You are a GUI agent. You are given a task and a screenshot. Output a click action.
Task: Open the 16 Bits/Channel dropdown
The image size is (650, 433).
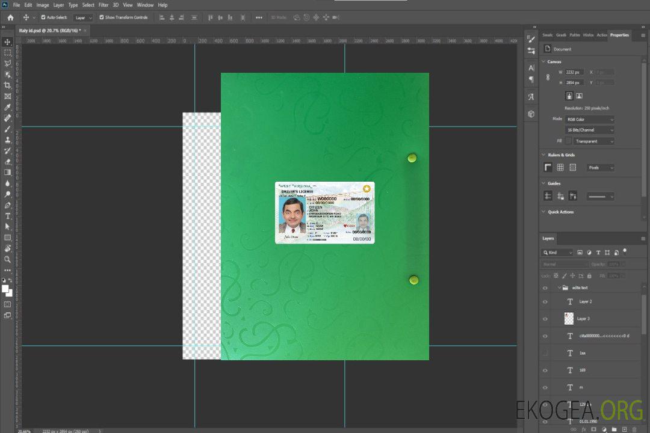[x=589, y=130]
